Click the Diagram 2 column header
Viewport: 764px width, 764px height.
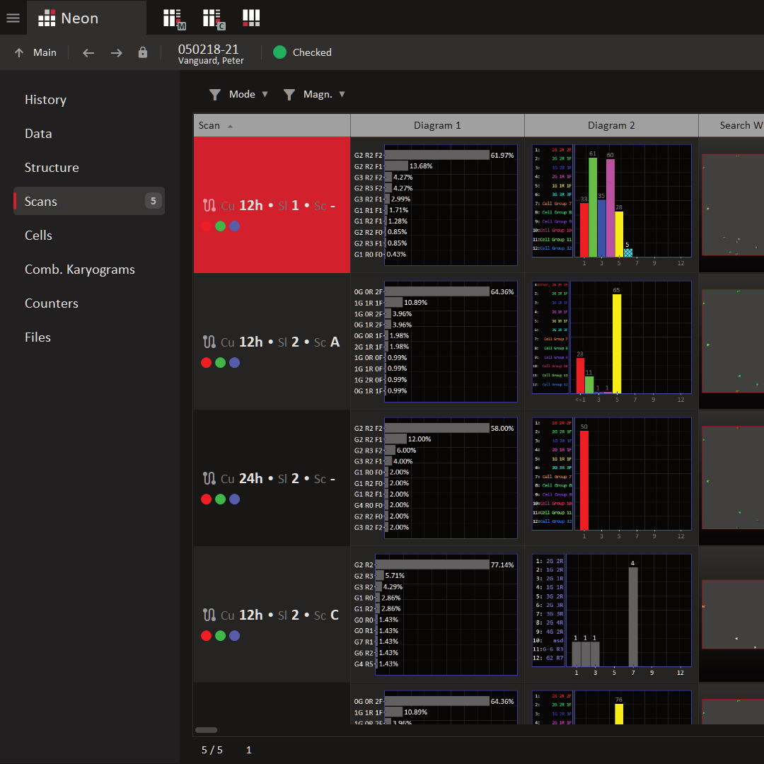pyautogui.click(x=611, y=125)
